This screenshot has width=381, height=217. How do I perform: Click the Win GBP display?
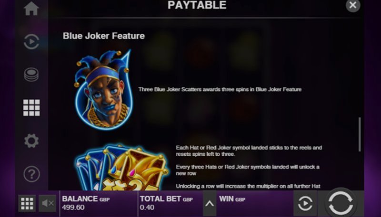255,203
